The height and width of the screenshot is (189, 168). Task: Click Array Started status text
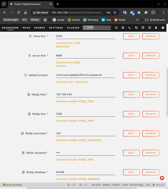click(x=12, y=185)
